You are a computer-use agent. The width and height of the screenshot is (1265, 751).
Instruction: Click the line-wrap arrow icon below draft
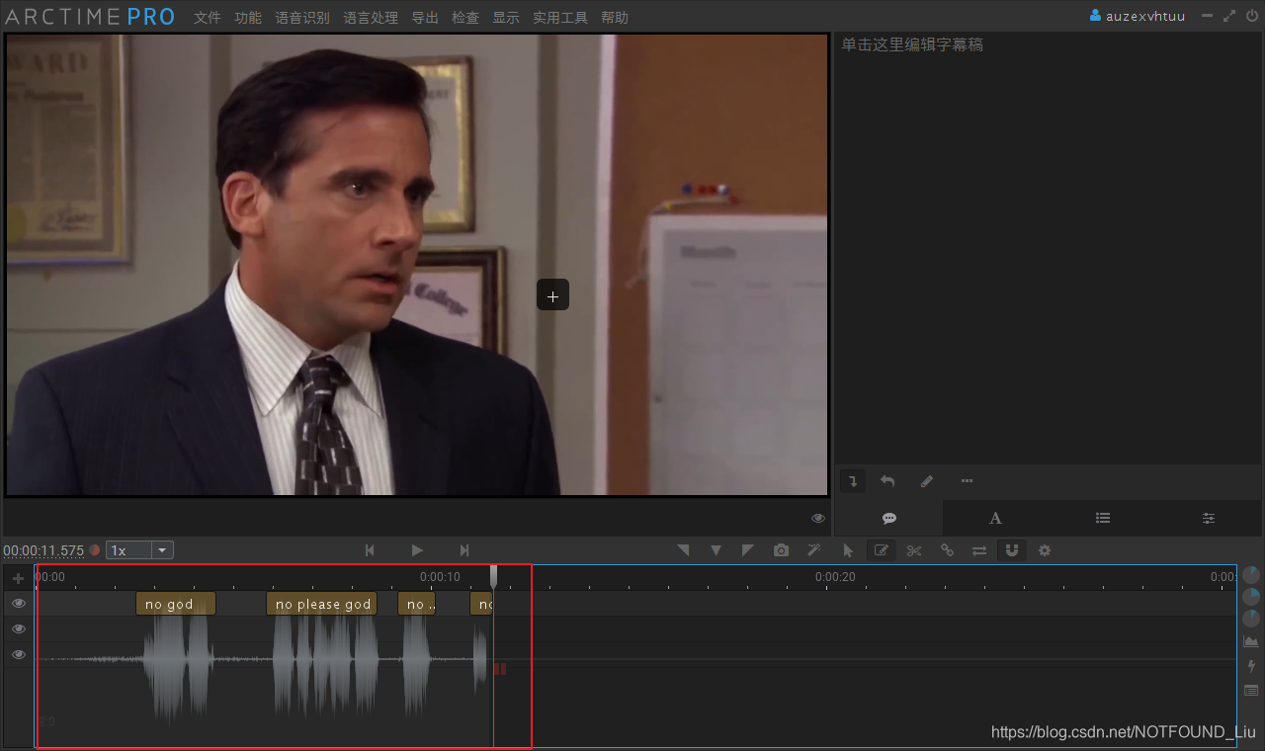pos(854,481)
